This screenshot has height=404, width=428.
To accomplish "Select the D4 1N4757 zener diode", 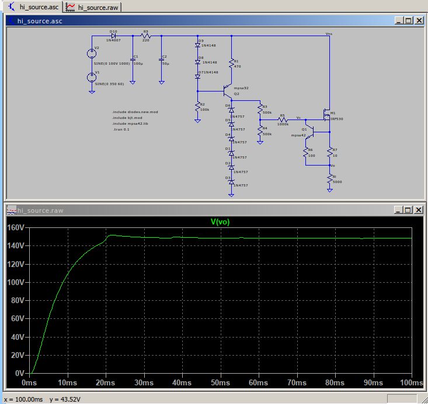I will (x=231, y=139).
